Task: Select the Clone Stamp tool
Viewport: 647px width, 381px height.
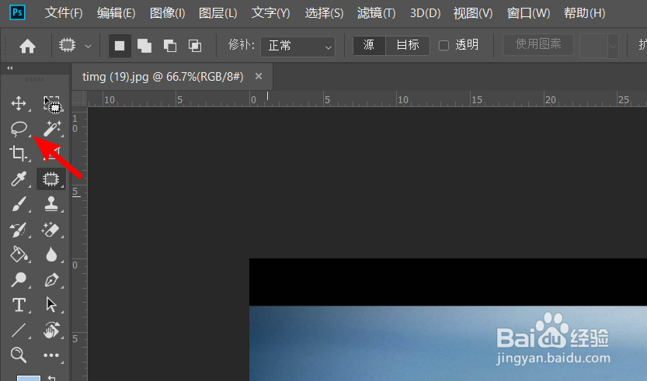Action: pos(51,204)
